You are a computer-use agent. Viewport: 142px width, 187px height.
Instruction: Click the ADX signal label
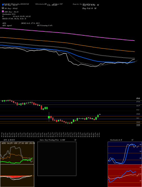tap(7, 25)
